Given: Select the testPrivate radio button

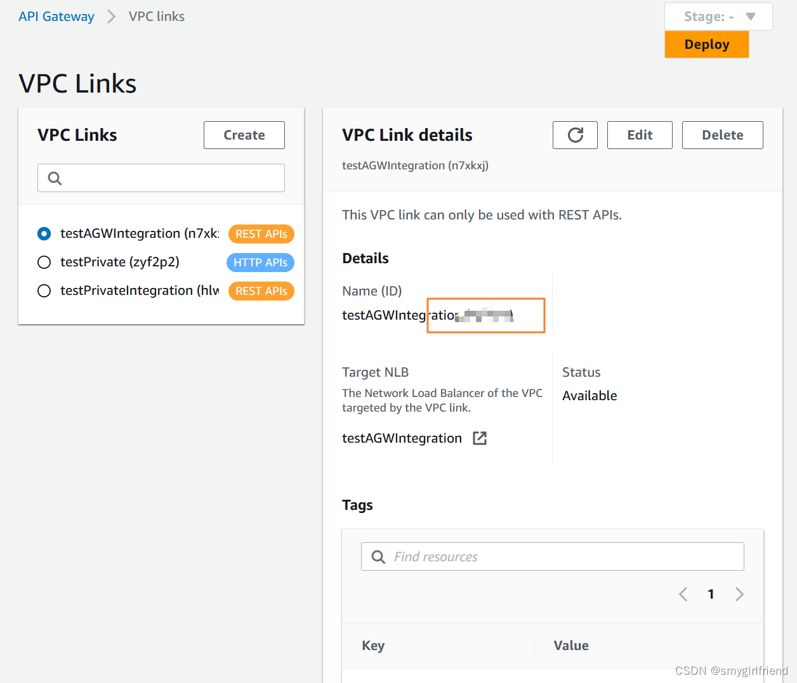Looking at the screenshot, I should [x=44, y=262].
